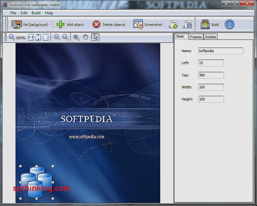
Task: Click the scroll icon with green plus
Action: click(x=173, y=25)
